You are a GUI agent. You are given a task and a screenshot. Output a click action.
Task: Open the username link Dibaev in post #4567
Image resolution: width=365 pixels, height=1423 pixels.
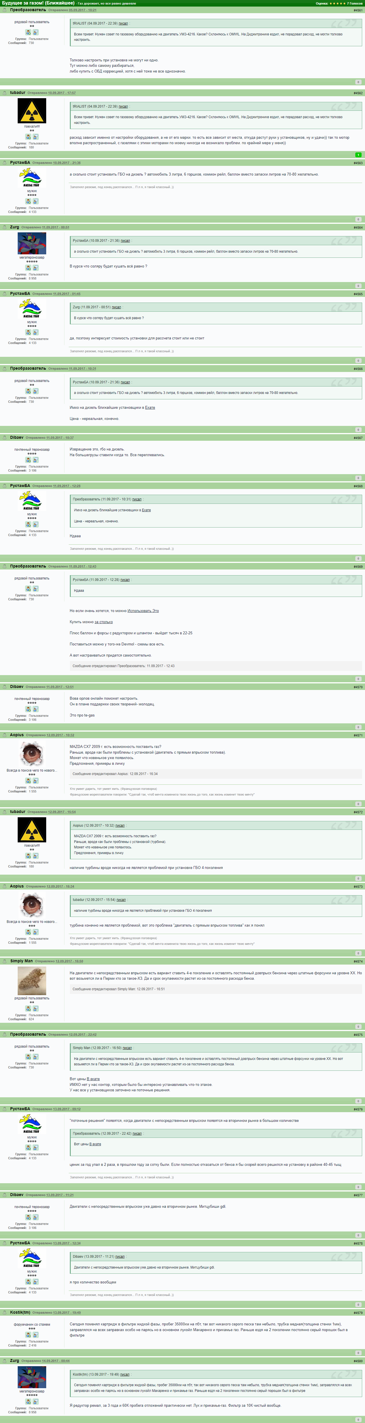(17, 438)
